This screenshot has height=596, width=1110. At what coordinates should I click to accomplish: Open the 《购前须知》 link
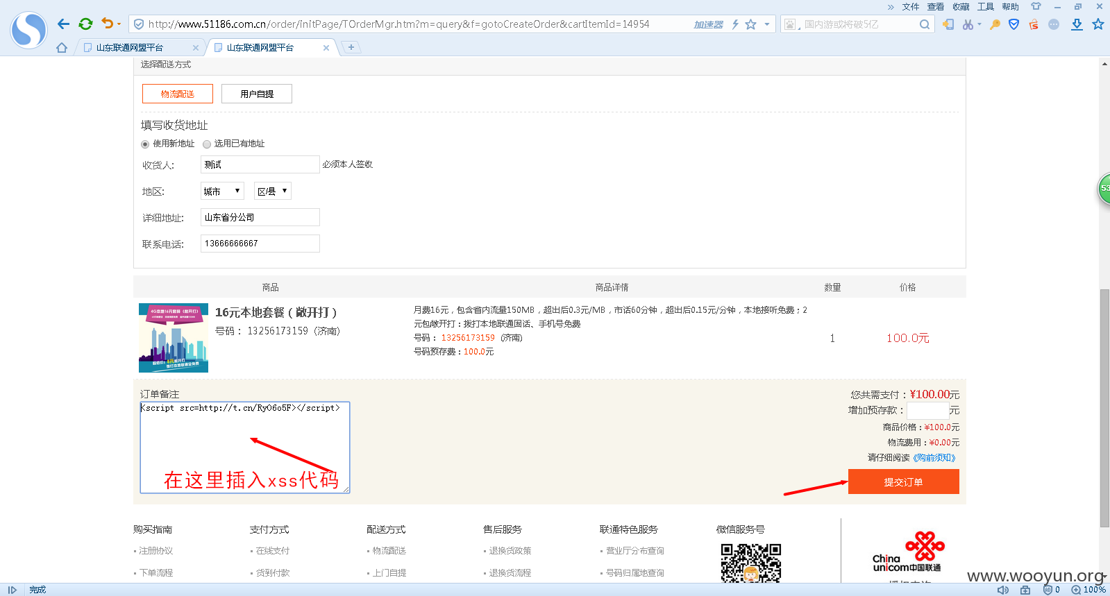(934, 458)
